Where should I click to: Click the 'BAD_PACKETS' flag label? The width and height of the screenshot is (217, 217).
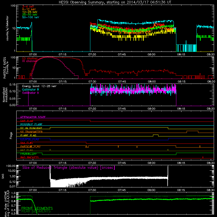(30, 158)
